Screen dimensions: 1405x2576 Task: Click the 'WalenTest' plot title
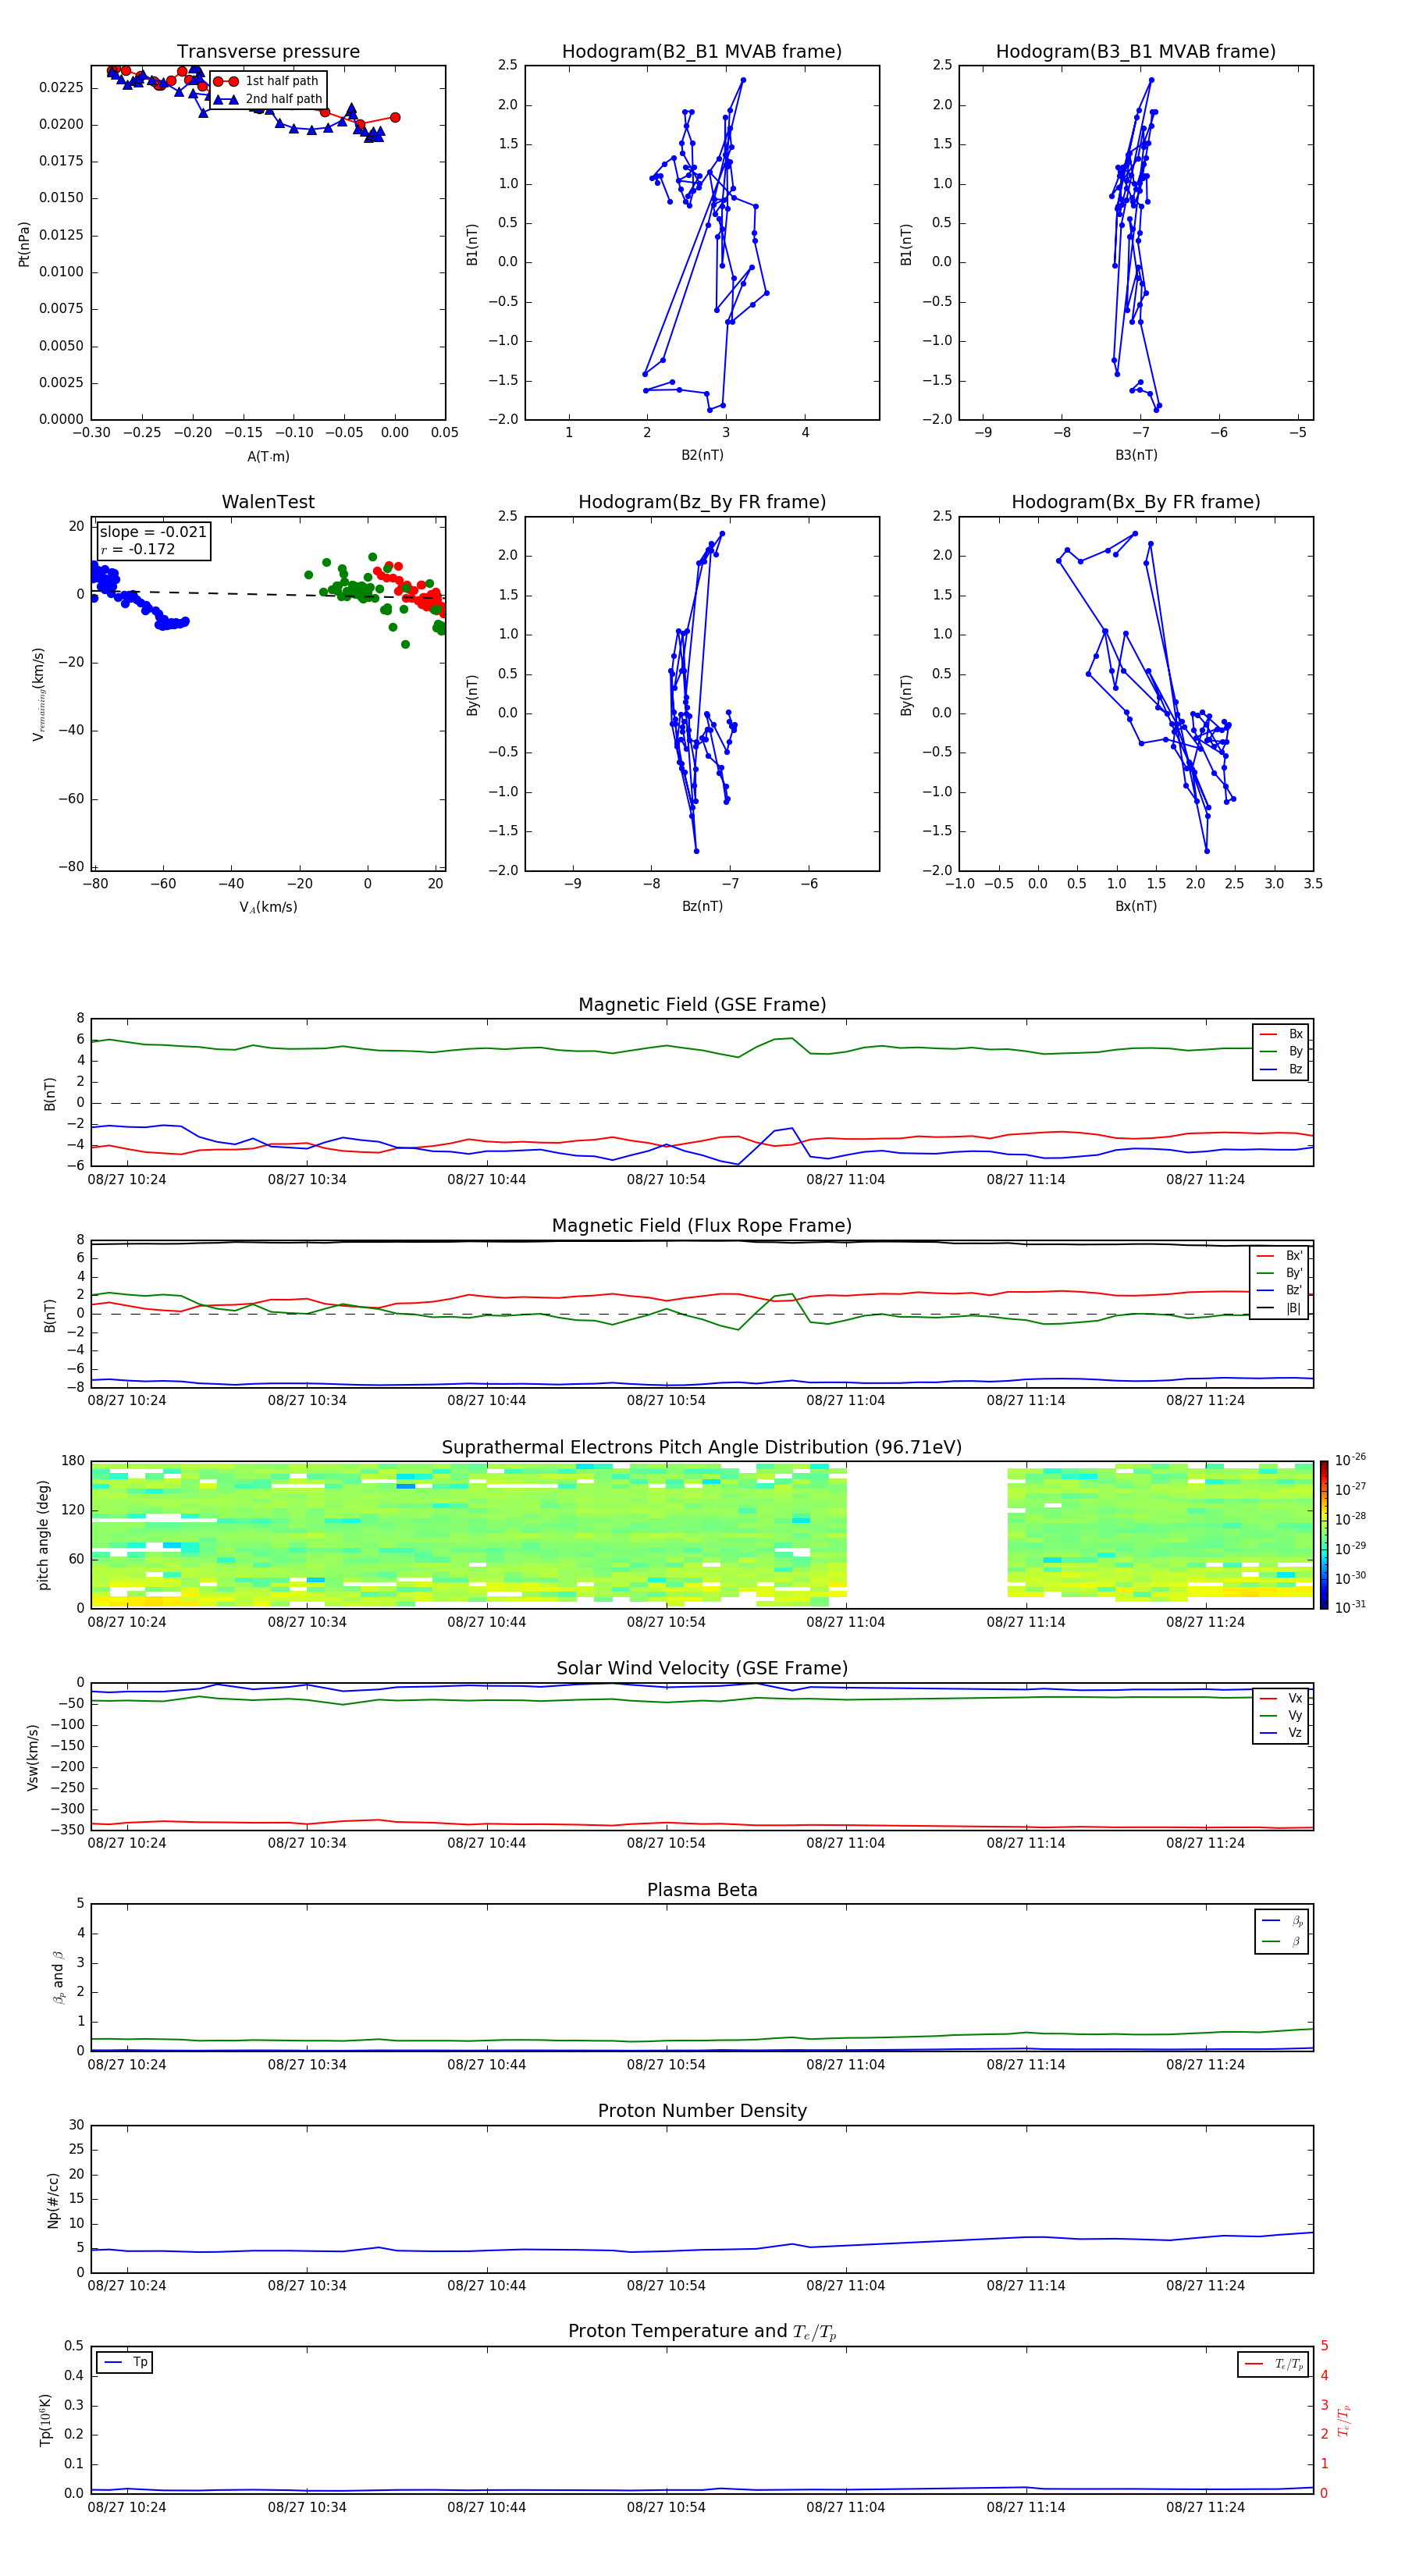click(268, 502)
